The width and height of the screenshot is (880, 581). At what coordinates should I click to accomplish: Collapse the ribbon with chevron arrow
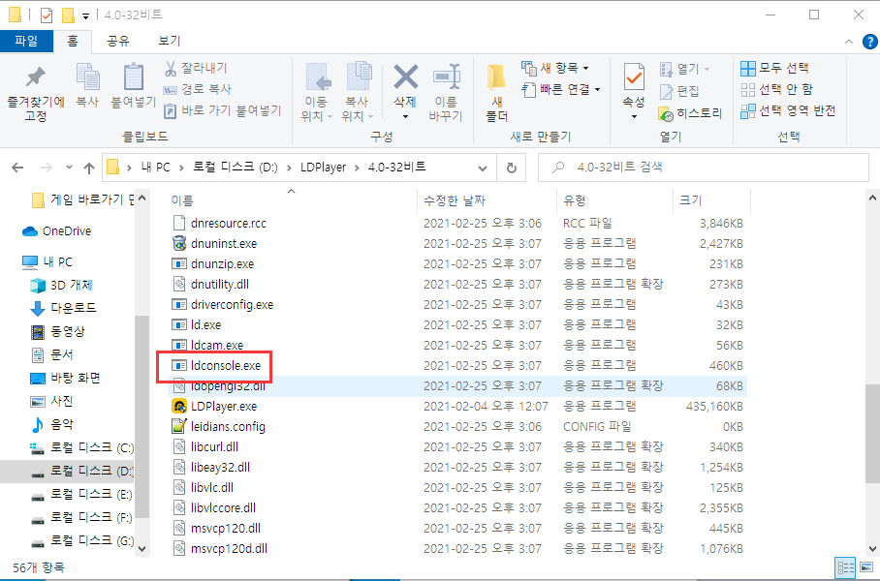click(849, 42)
